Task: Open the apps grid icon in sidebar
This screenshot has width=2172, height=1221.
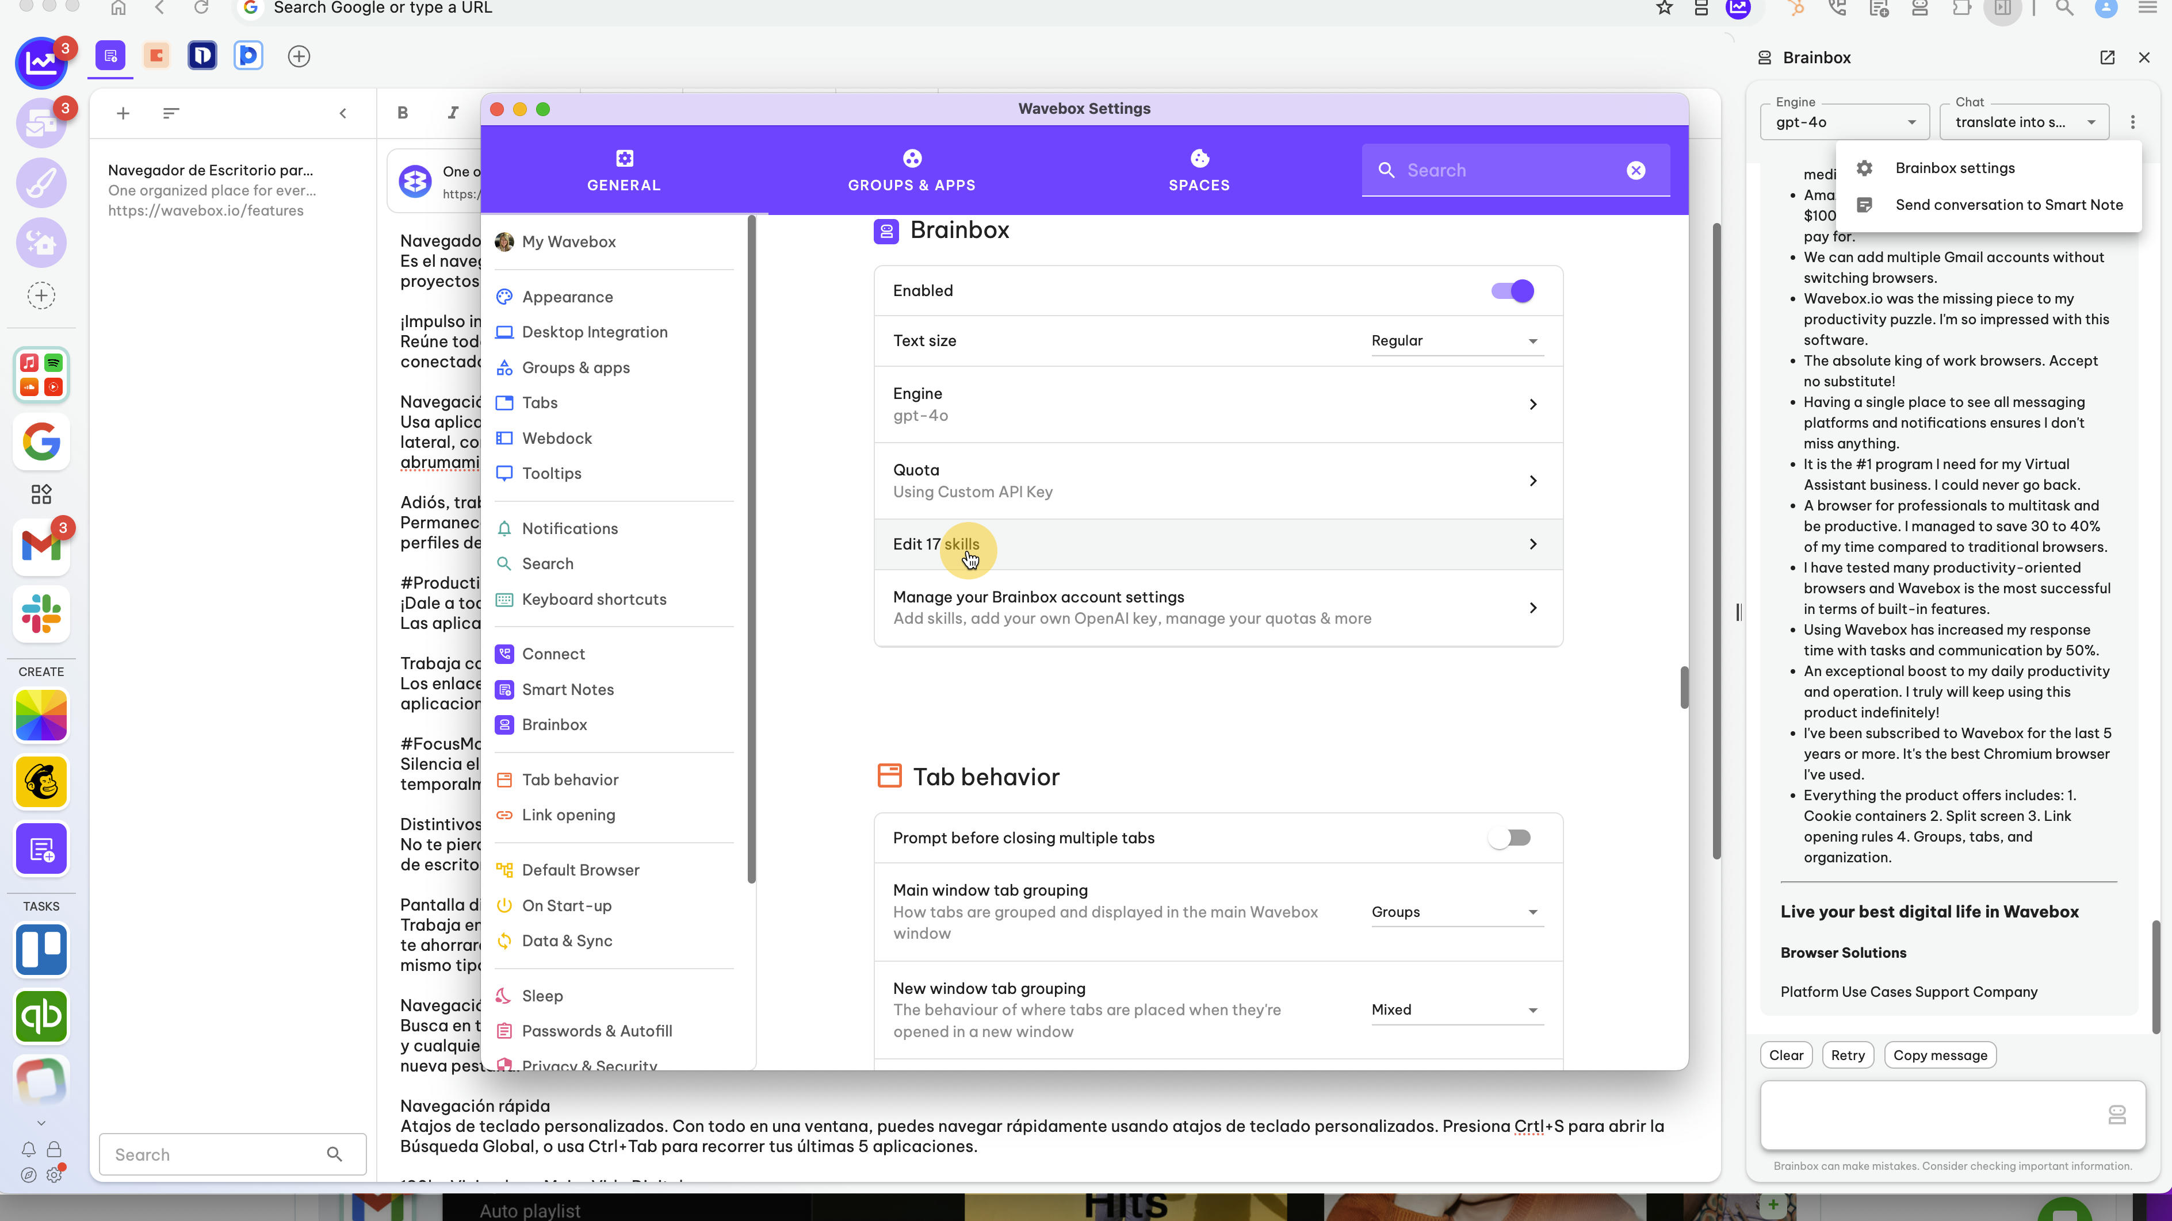Action: (x=41, y=494)
